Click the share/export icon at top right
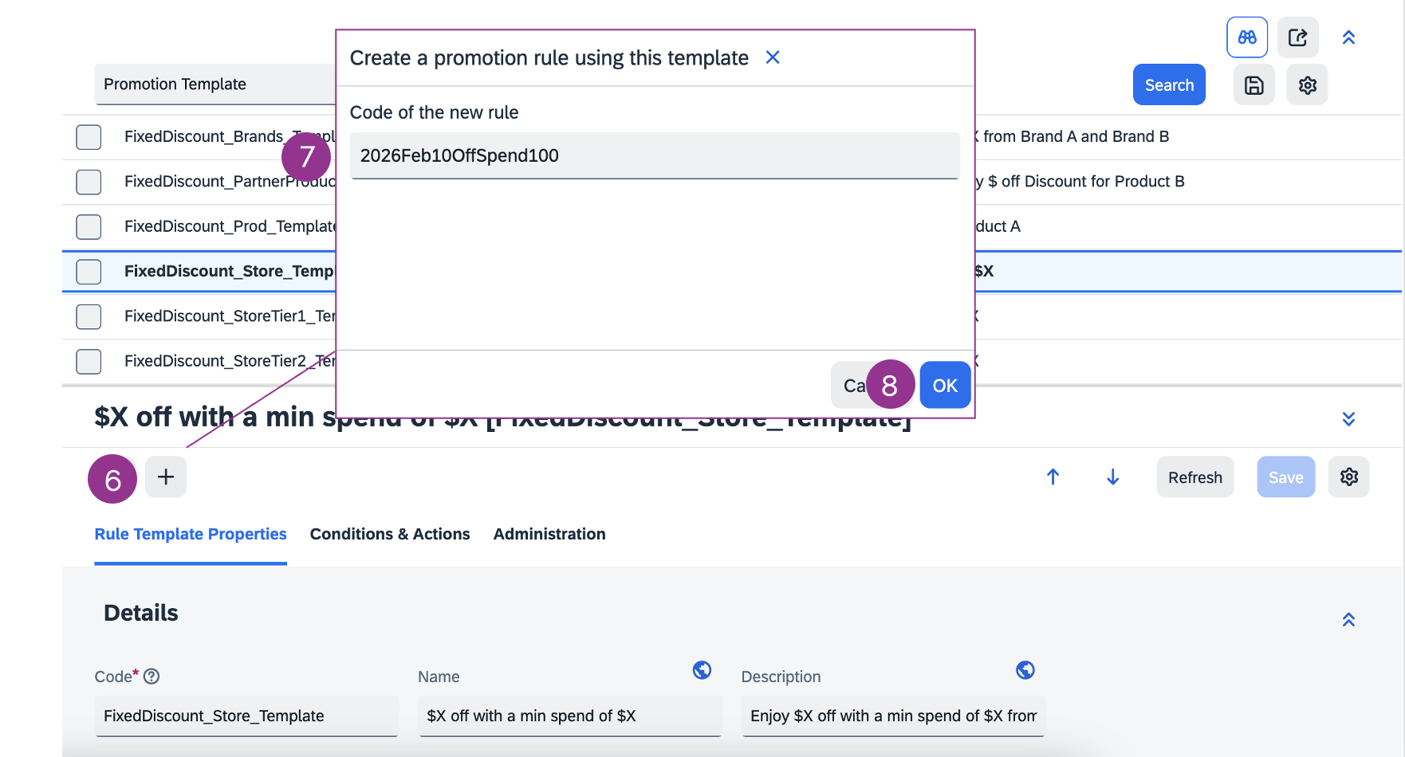The image size is (1405, 757). click(1297, 37)
